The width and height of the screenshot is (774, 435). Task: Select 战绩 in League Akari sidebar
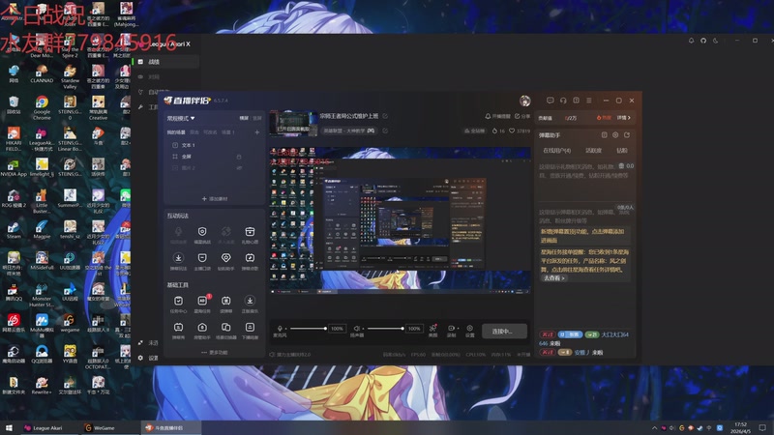click(165, 62)
